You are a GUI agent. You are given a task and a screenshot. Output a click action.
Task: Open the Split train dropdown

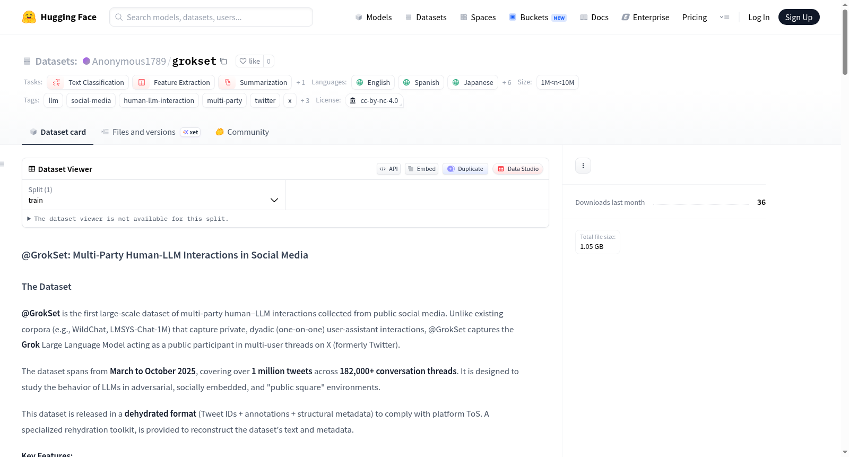click(x=153, y=195)
